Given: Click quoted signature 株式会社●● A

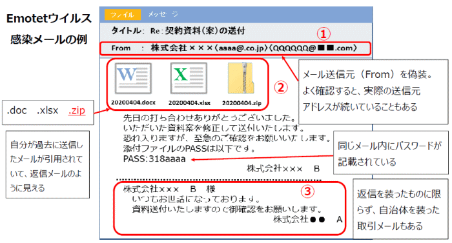Looking at the screenshot, I should pyautogui.click(x=308, y=219).
